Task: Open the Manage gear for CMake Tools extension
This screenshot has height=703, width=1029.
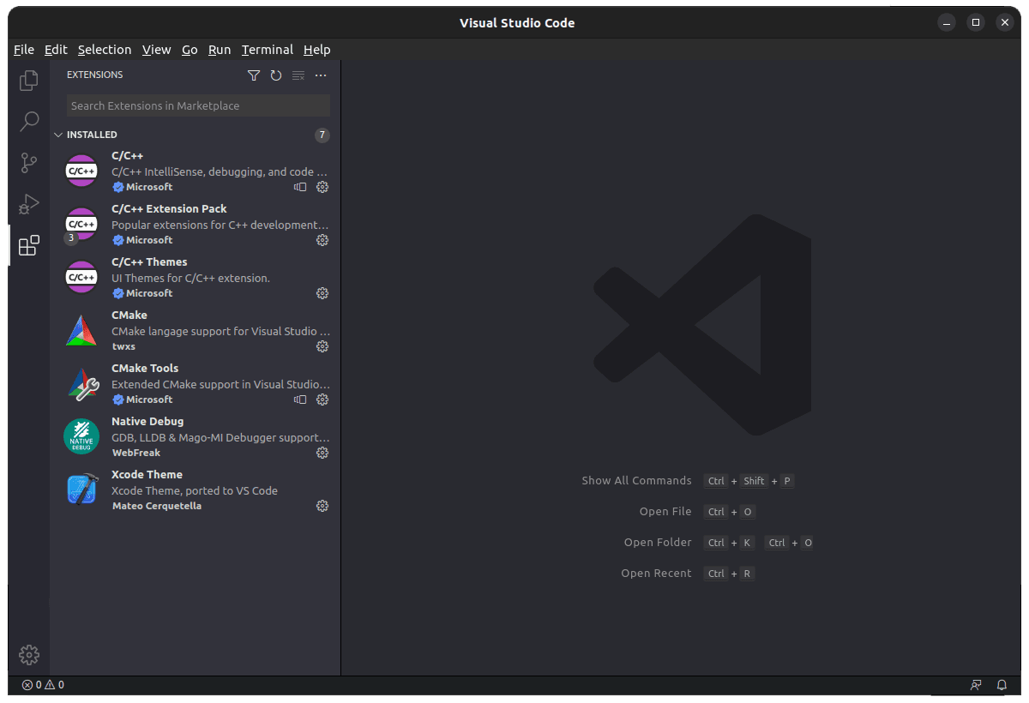Action: click(322, 400)
